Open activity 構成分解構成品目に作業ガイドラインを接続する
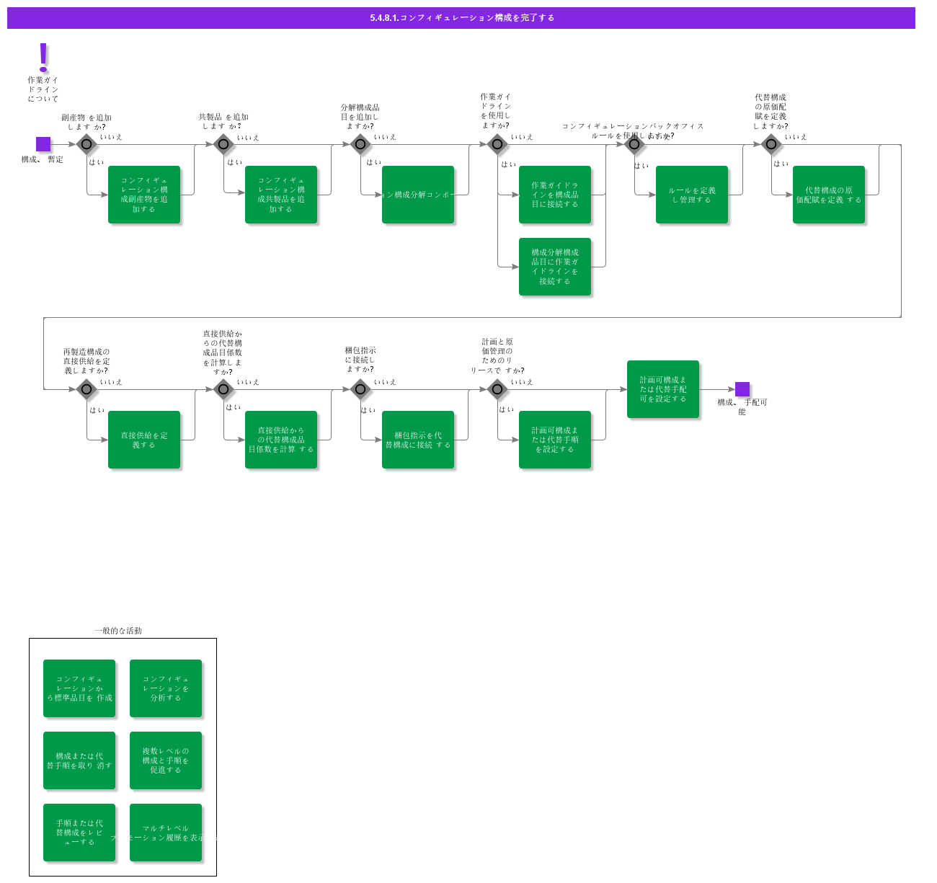937x883 pixels. [555, 267]
